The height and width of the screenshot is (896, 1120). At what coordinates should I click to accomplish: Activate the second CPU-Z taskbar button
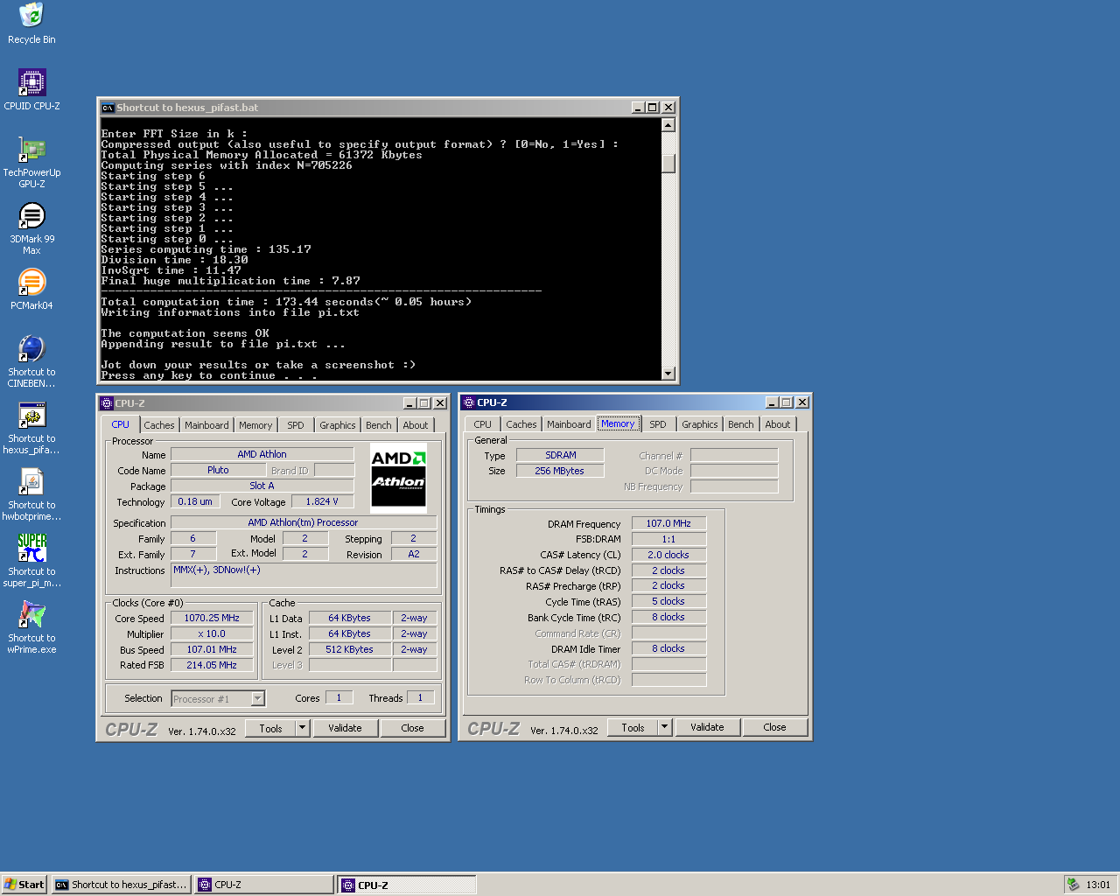point(408,885)
